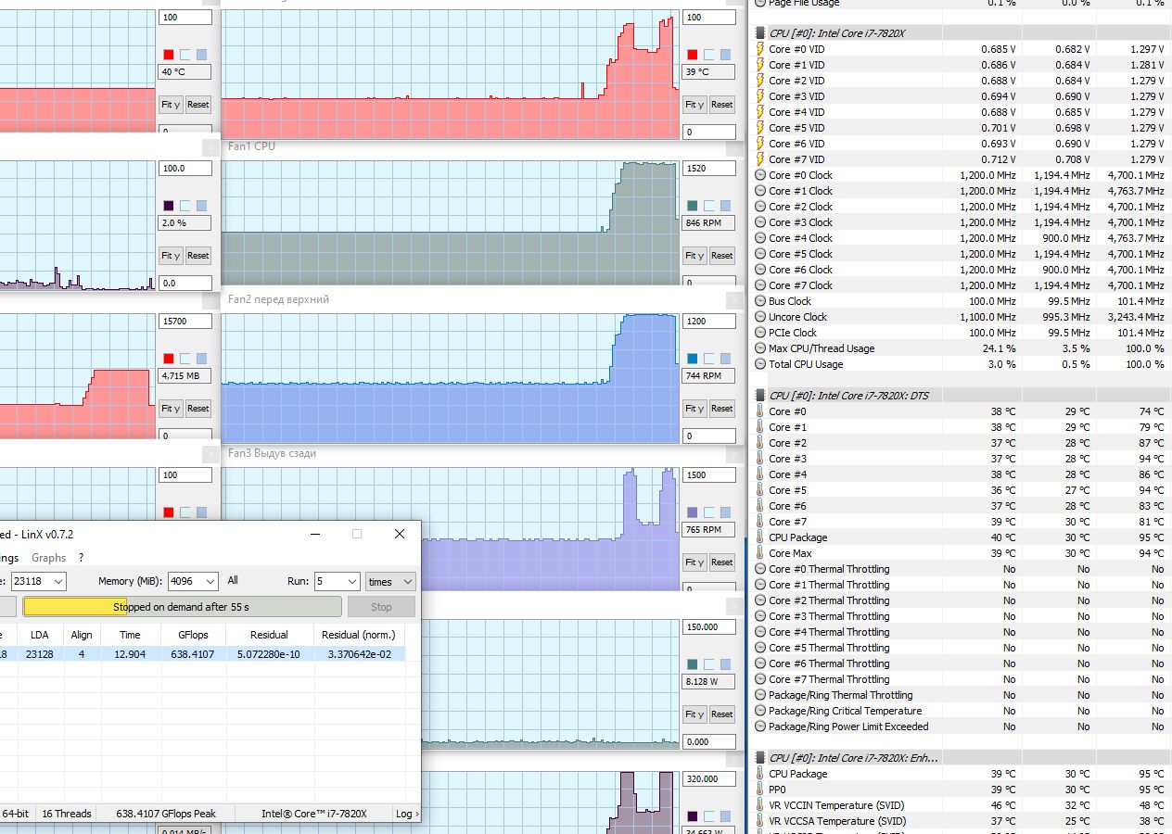Click the thermometer icon beside PP0
1172x834 pixels.
(760, 790)
